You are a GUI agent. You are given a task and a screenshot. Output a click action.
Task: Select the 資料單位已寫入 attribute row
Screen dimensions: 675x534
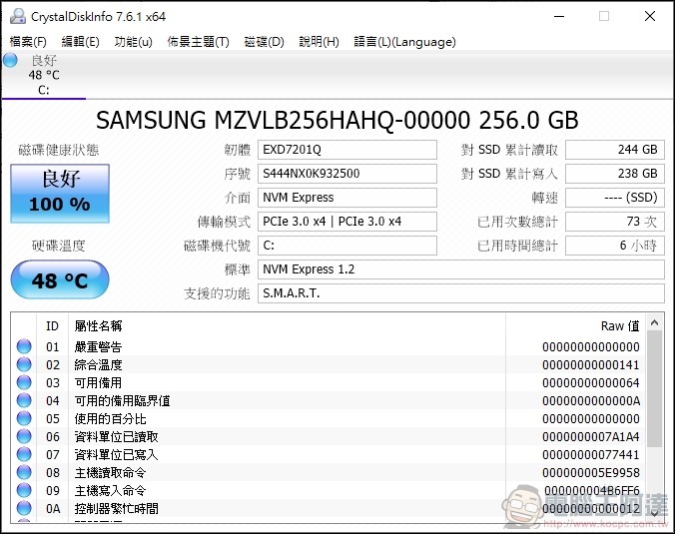tap(329, 454)
